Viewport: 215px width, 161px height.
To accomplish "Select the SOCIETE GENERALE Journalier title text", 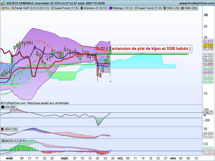I will [x=28, y=3].
